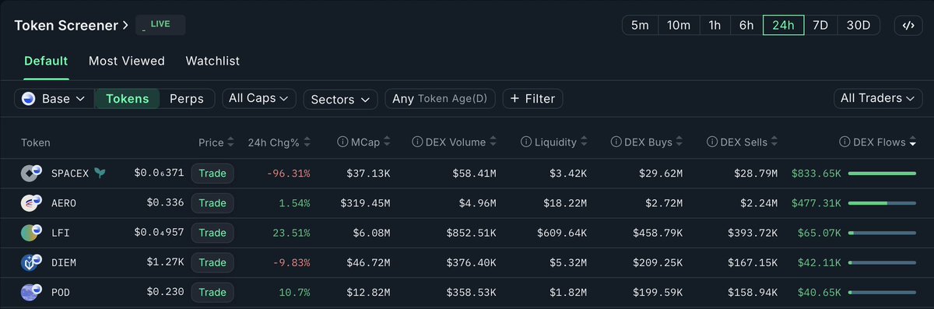Image resolution: width=934 pixels, height=309 pixels.
Task: Click the green sprout icon beside SPACEX
Action: [100, 172]
